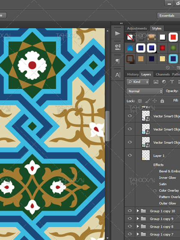Filter layers by type layer icon
This screenshot has height=240, width=180.
point(172,82)
